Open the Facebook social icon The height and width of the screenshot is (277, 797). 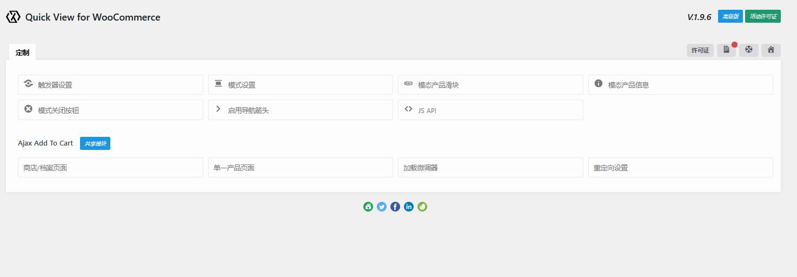(395, 207)
